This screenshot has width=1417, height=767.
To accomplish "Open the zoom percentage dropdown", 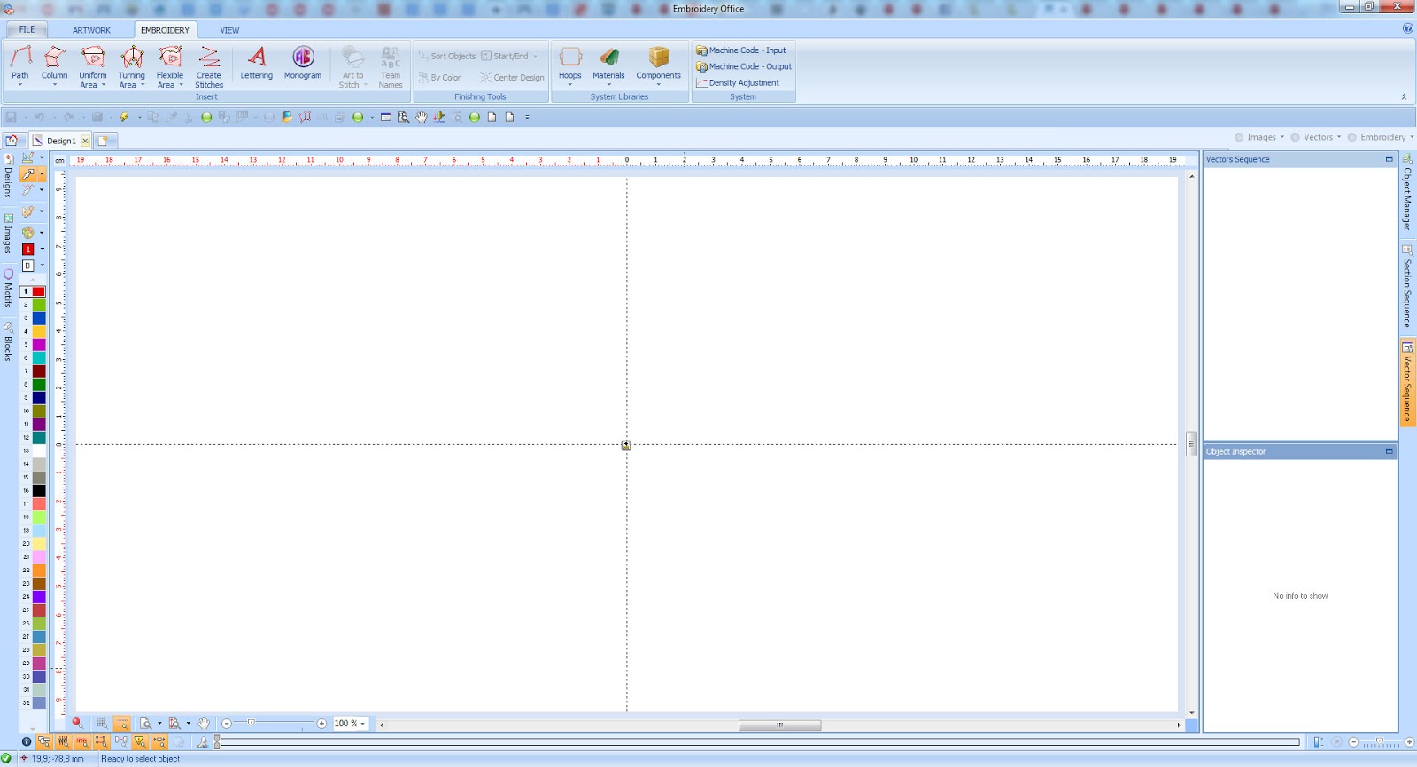I will tap(363, 724).
